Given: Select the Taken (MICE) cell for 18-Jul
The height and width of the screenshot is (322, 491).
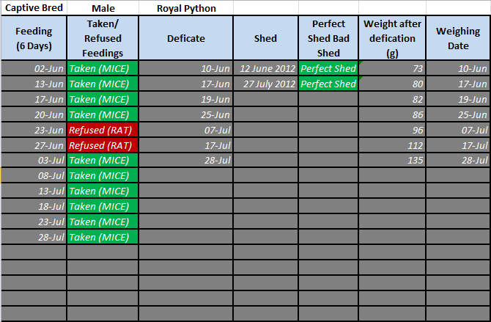Looking at the screenshot, I should pyautogui.click(x=103, y=206).
